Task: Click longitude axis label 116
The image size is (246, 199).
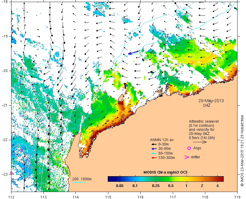Action: pyautogui.click(x=140, y=197)
